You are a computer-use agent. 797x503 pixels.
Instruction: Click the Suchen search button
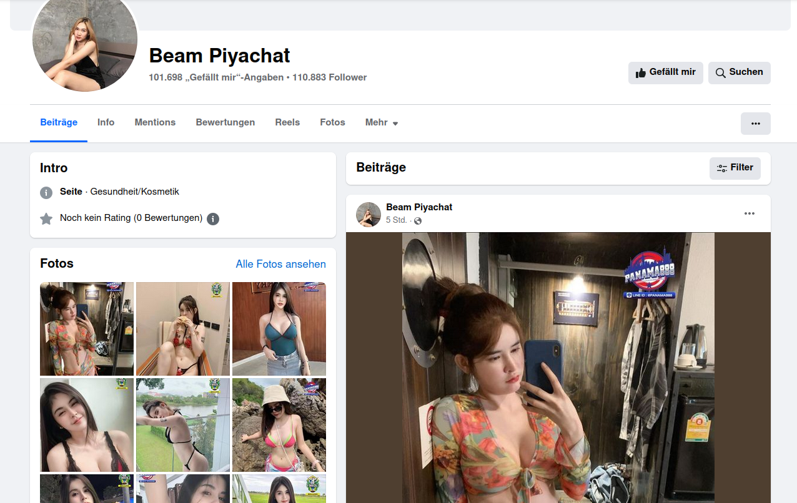pyautogui.click(x=740, y=72)
